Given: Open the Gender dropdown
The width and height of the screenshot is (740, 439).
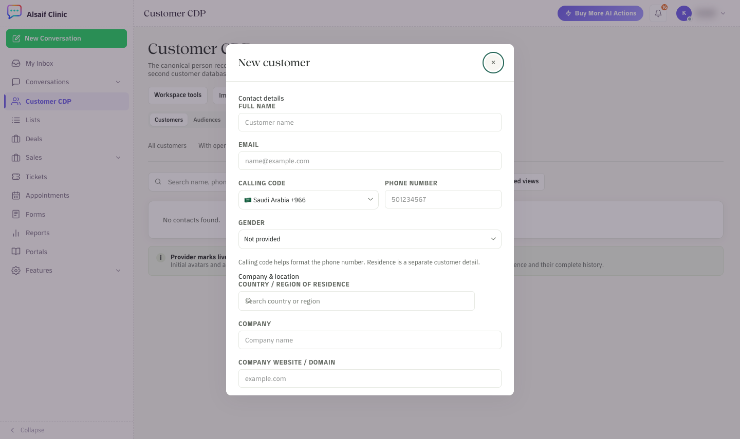Looking at the screenshot, I should (x=370, y=239).
